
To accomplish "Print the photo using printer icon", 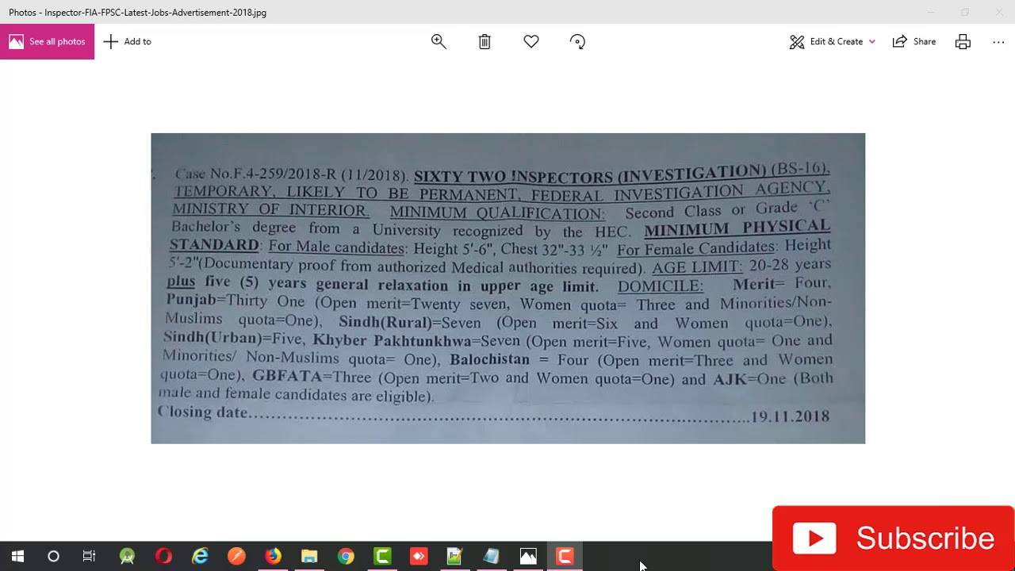I will coord(963,42).
